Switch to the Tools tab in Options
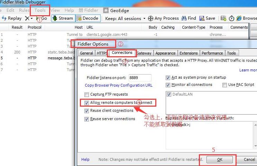The width and height of the screenshot is (257, 166). pos(231,53)
